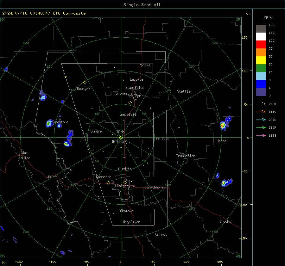
Task: Click the 2024/07/18 00:40:47 UTC Composite timestamp
Action: click(44, 13)
